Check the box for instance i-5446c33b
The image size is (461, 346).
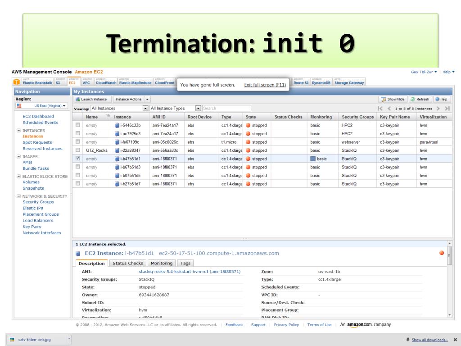click(77, 125)
